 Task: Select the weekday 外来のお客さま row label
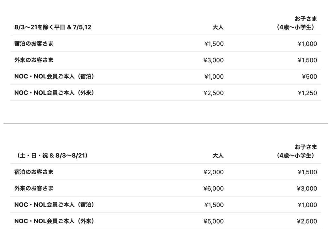point(34,60)
